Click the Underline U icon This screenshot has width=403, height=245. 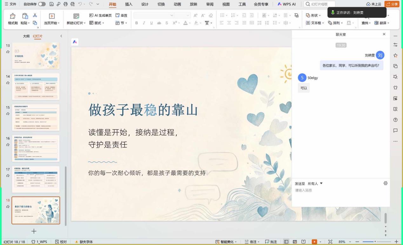click(151, 23)
